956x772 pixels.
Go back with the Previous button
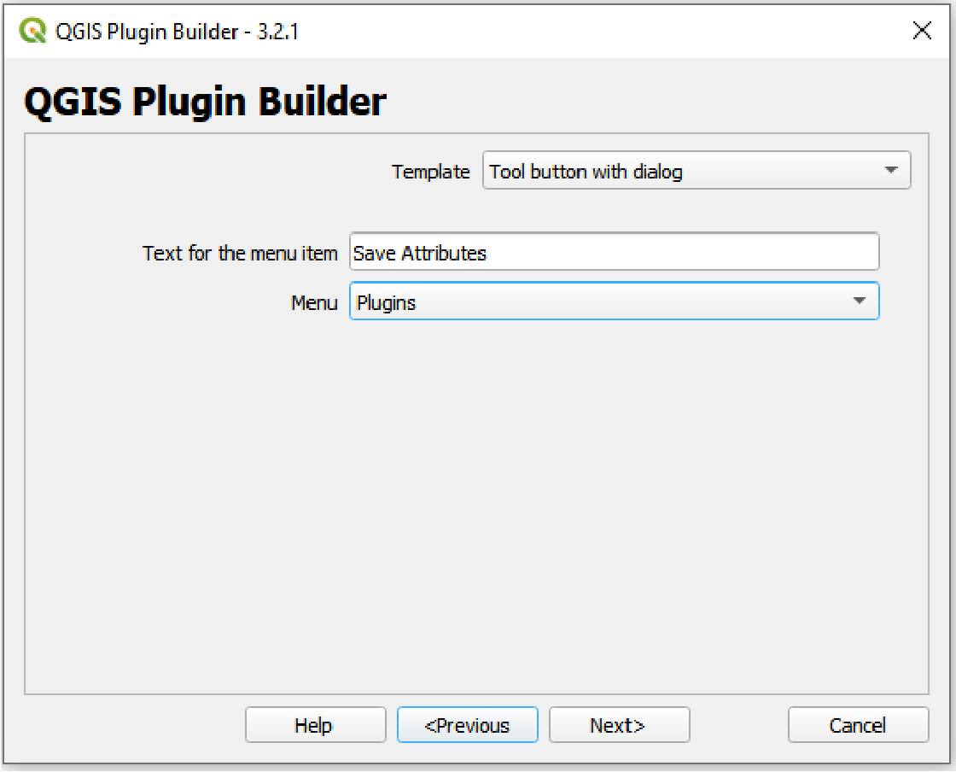pyautogui.click(x=467, y=726)
